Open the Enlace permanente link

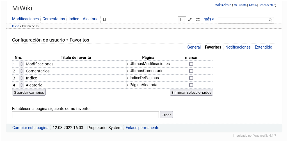point(142,128)
